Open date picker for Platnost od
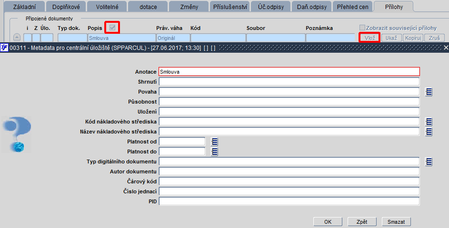Screen dimensions: 449x228 point(214,142)
